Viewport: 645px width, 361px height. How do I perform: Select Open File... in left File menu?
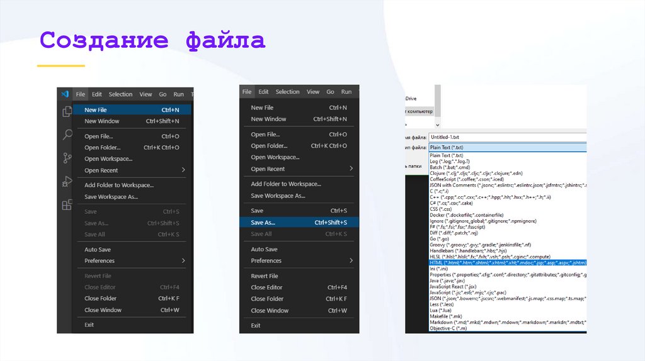[132, 136]
